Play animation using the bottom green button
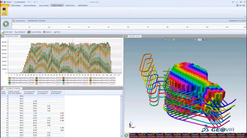 click(126, 135)
